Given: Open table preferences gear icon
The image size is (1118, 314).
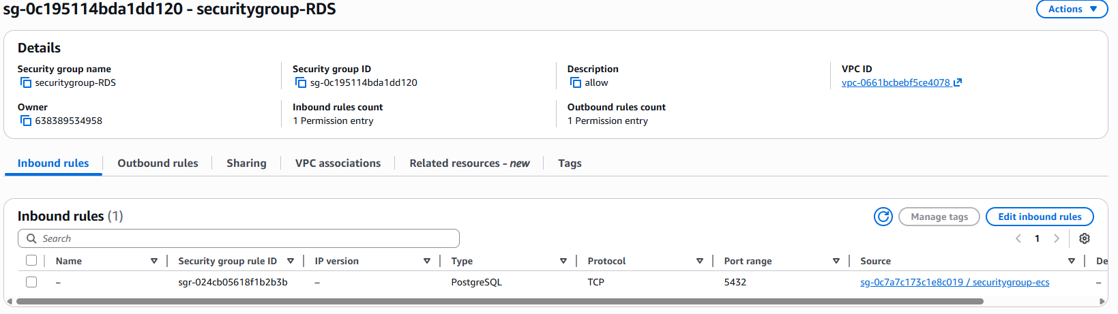Looking at the screenshot, I should [1085, 238].
